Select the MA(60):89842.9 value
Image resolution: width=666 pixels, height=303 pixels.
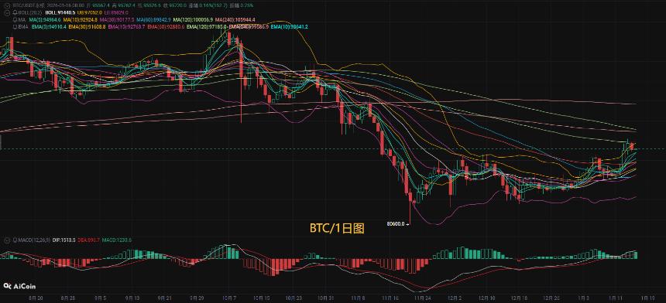click(153, 20)
